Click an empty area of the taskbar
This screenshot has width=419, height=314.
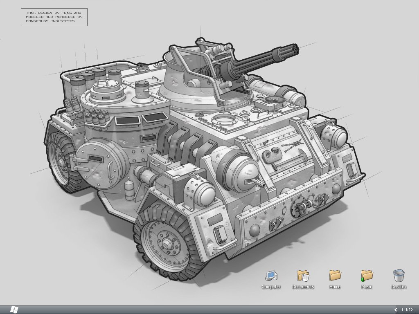pos(205,310)
